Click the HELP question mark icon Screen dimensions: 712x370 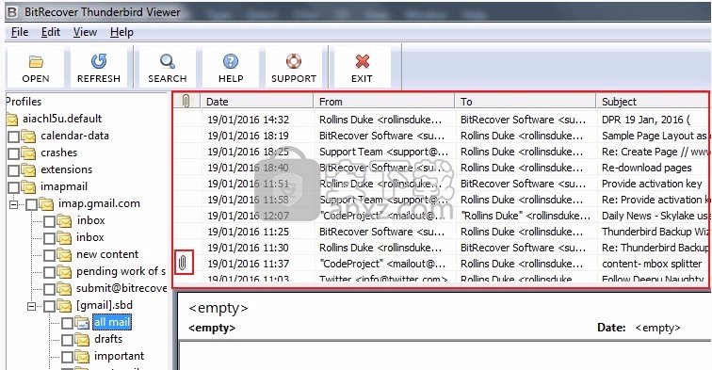click(x=231, y=61)
